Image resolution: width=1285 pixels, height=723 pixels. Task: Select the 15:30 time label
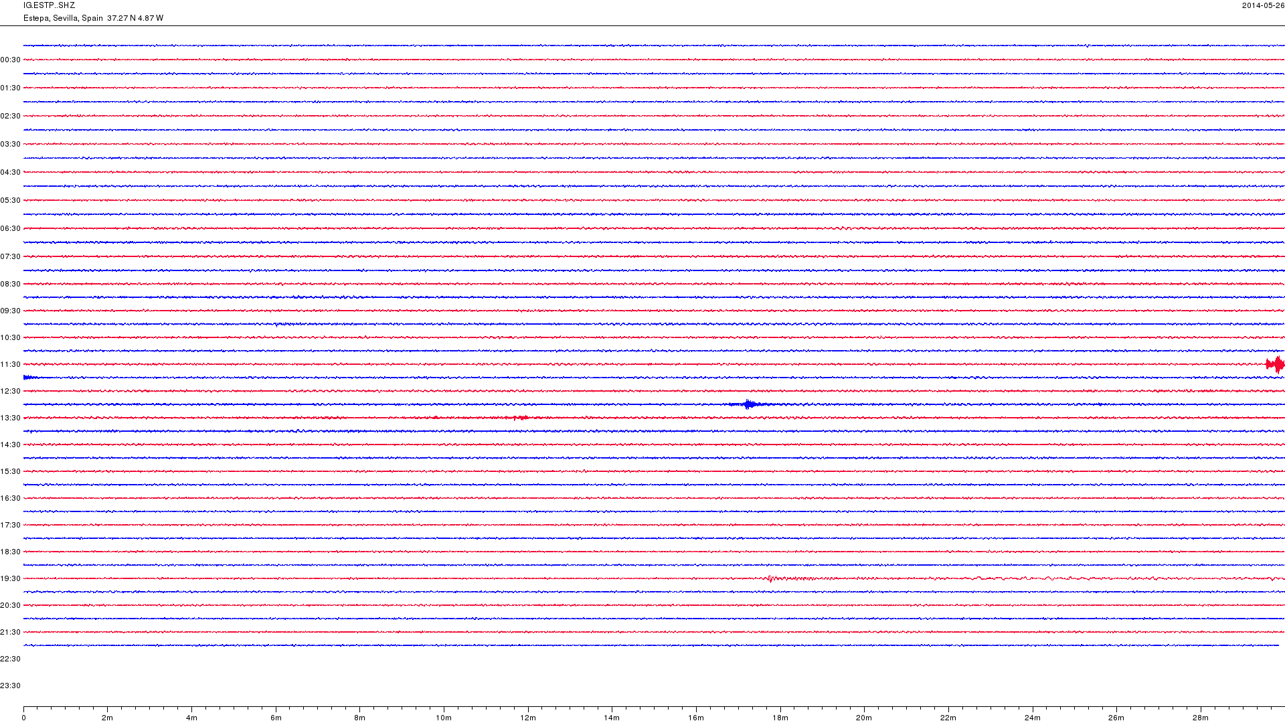tap(10, 472)
